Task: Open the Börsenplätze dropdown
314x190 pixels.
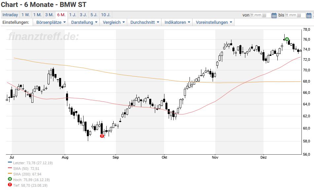Action: (51, 22)
